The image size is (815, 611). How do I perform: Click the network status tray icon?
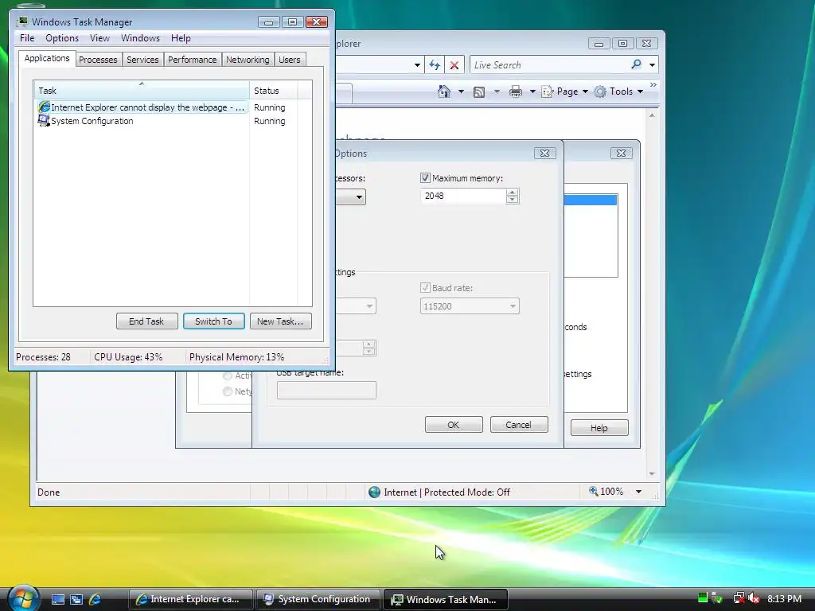pyautogui.click(x=739, y=598)
